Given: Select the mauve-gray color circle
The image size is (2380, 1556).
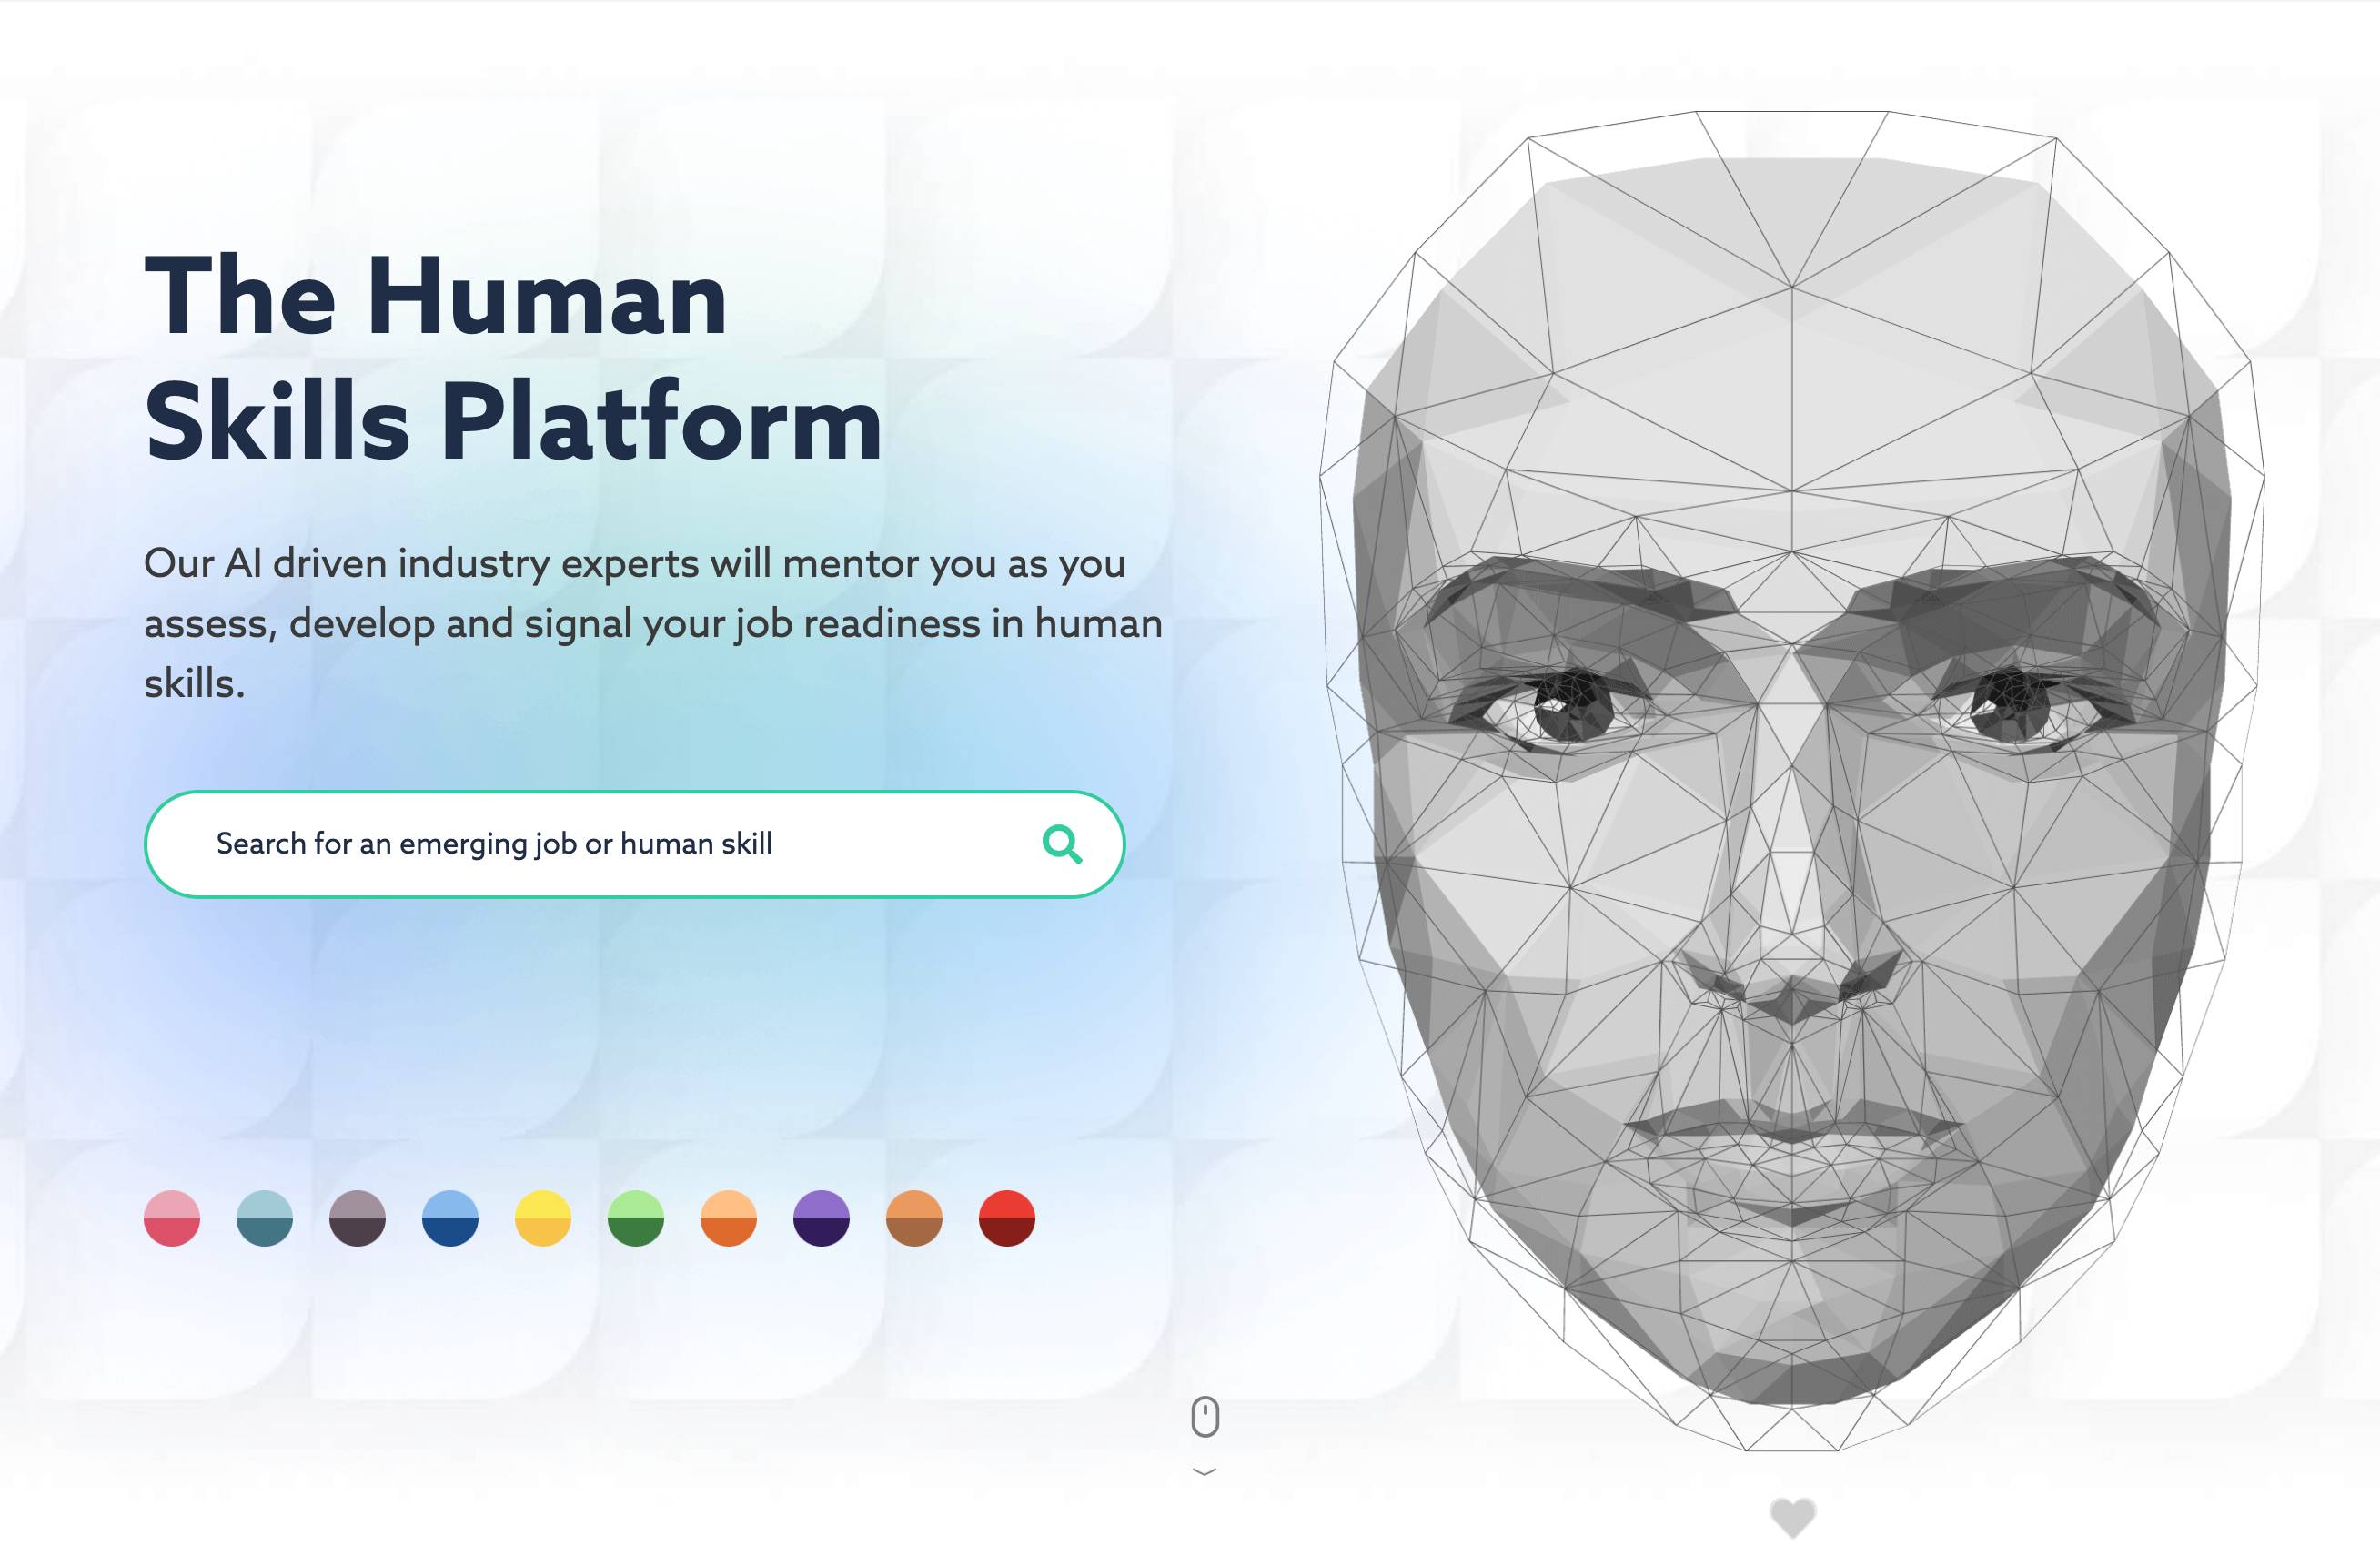Looking at the screenshot, I should click(357, 1218).
